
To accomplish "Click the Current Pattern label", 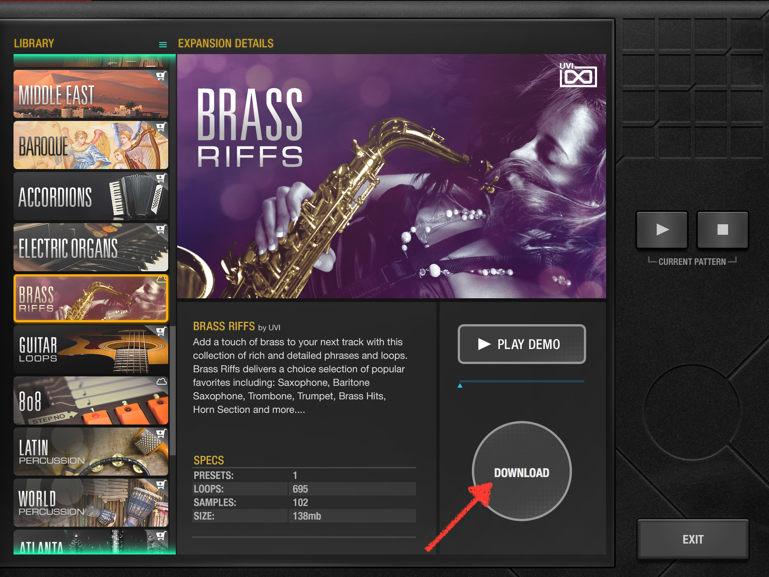I will 692,262.
